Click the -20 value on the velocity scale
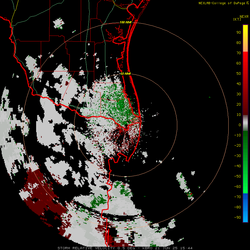Viewport: 250px width, 250px height. 237,145
